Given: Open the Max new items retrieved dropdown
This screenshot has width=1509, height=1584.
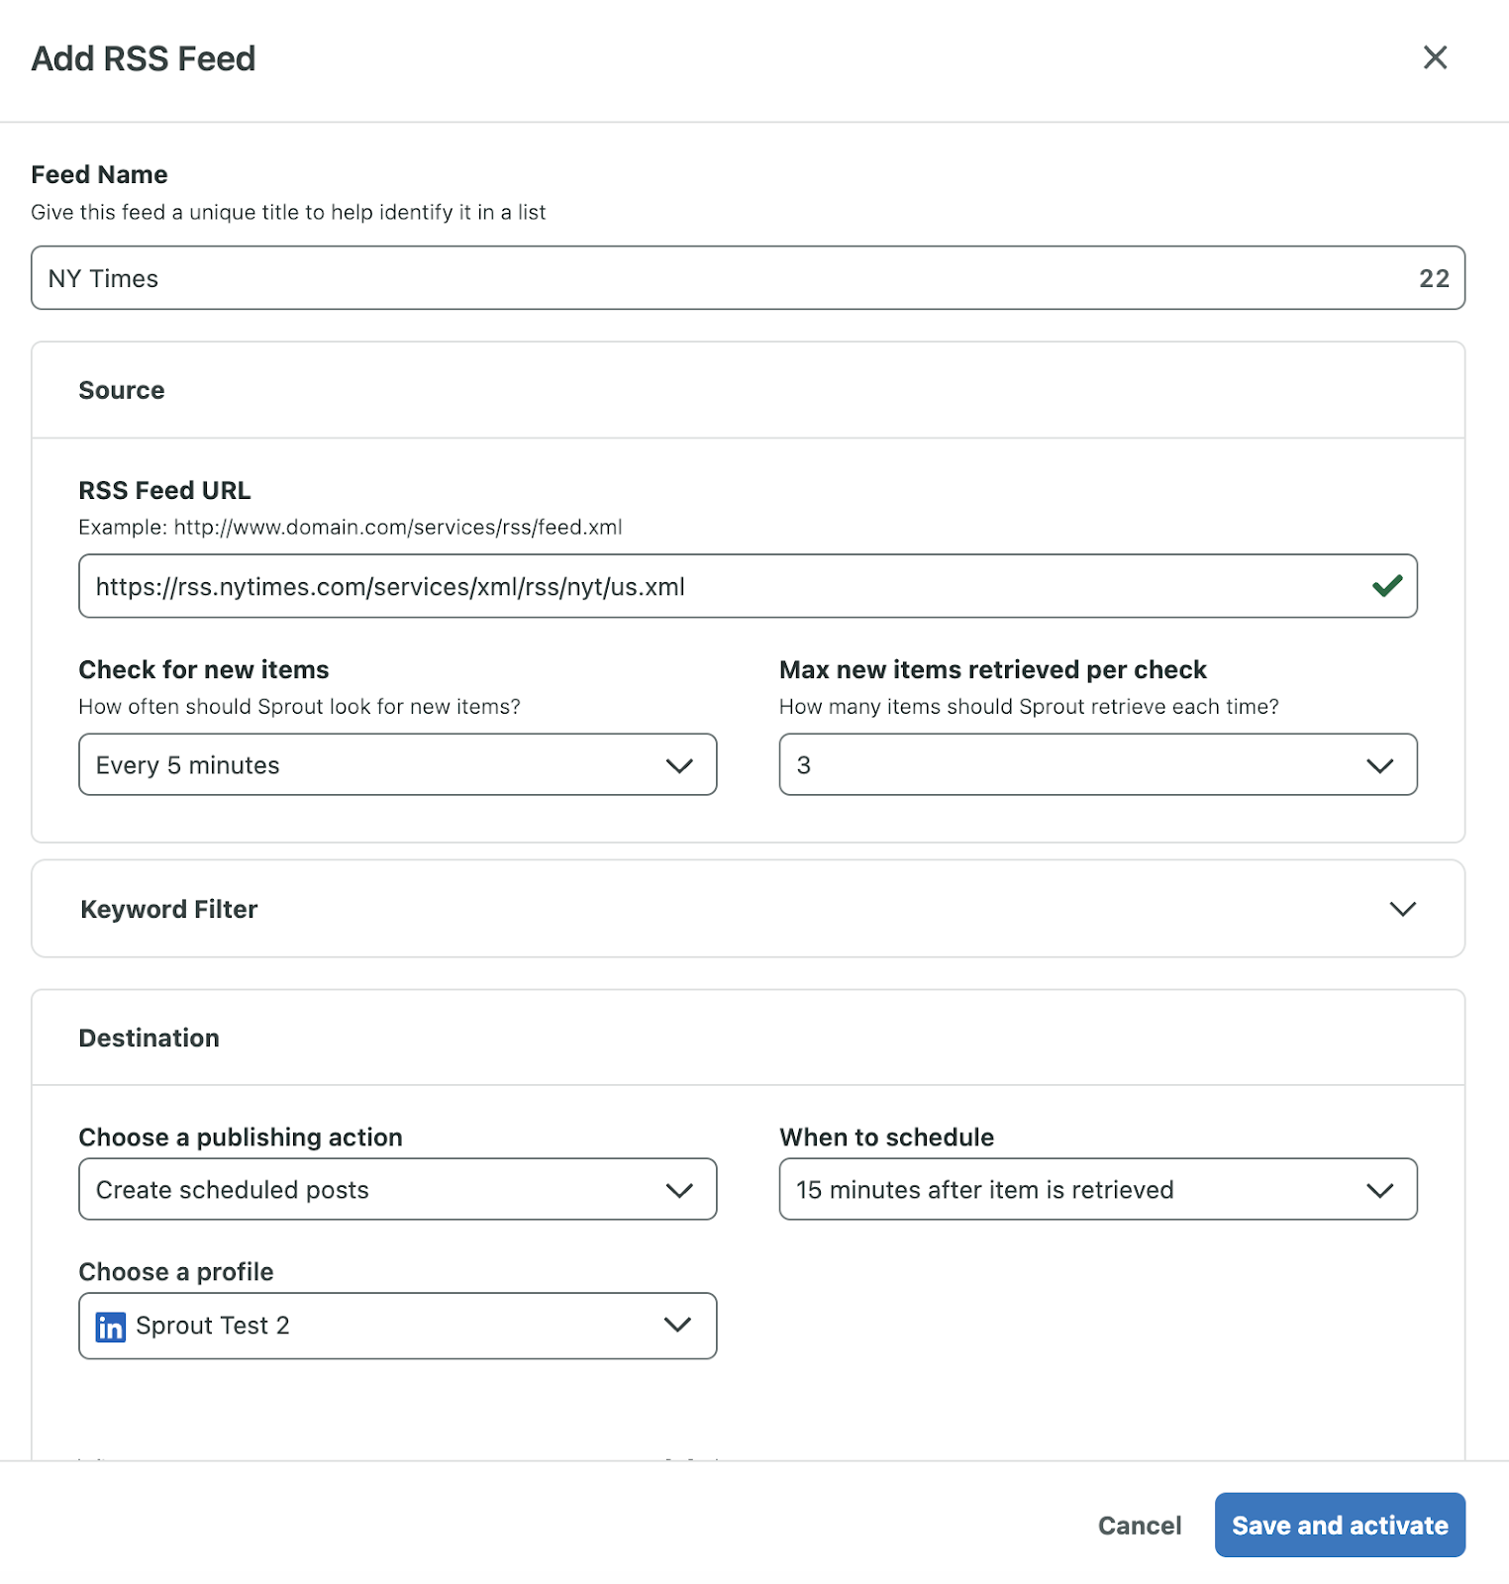Looking at the screenshot, I should click(1098, 764).
